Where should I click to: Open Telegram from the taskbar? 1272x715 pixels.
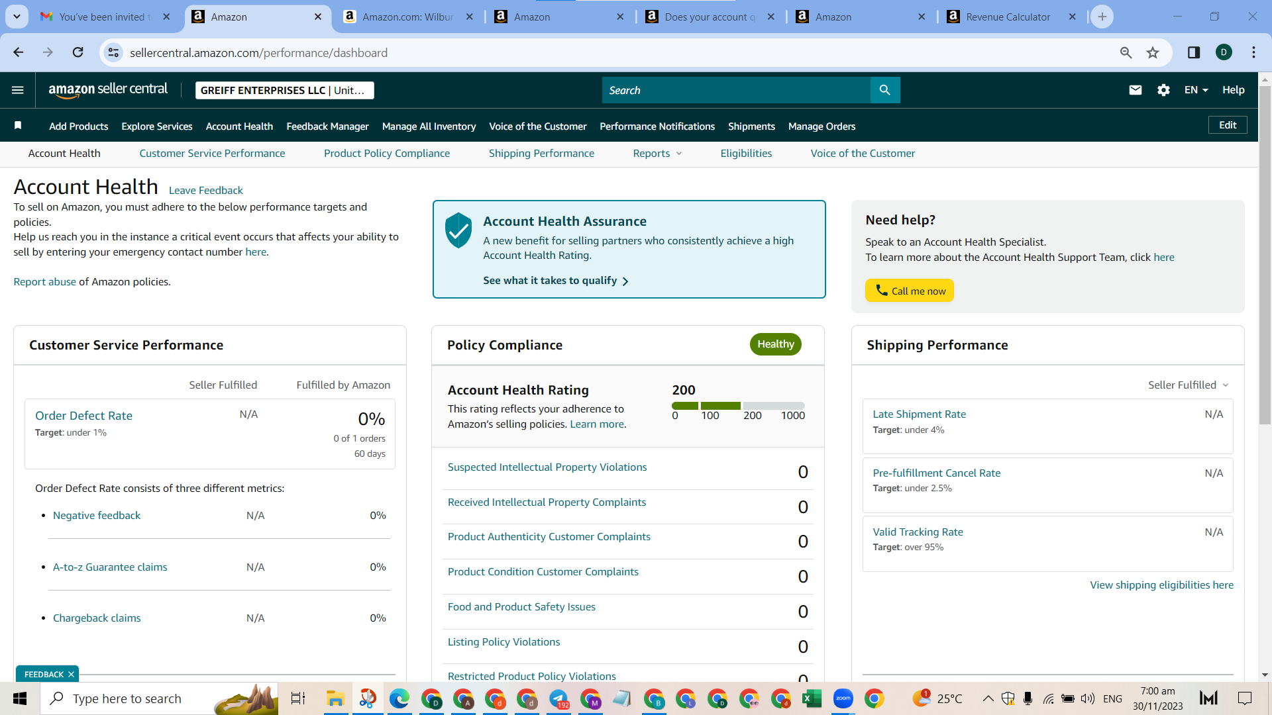click(x=558, y=698)
